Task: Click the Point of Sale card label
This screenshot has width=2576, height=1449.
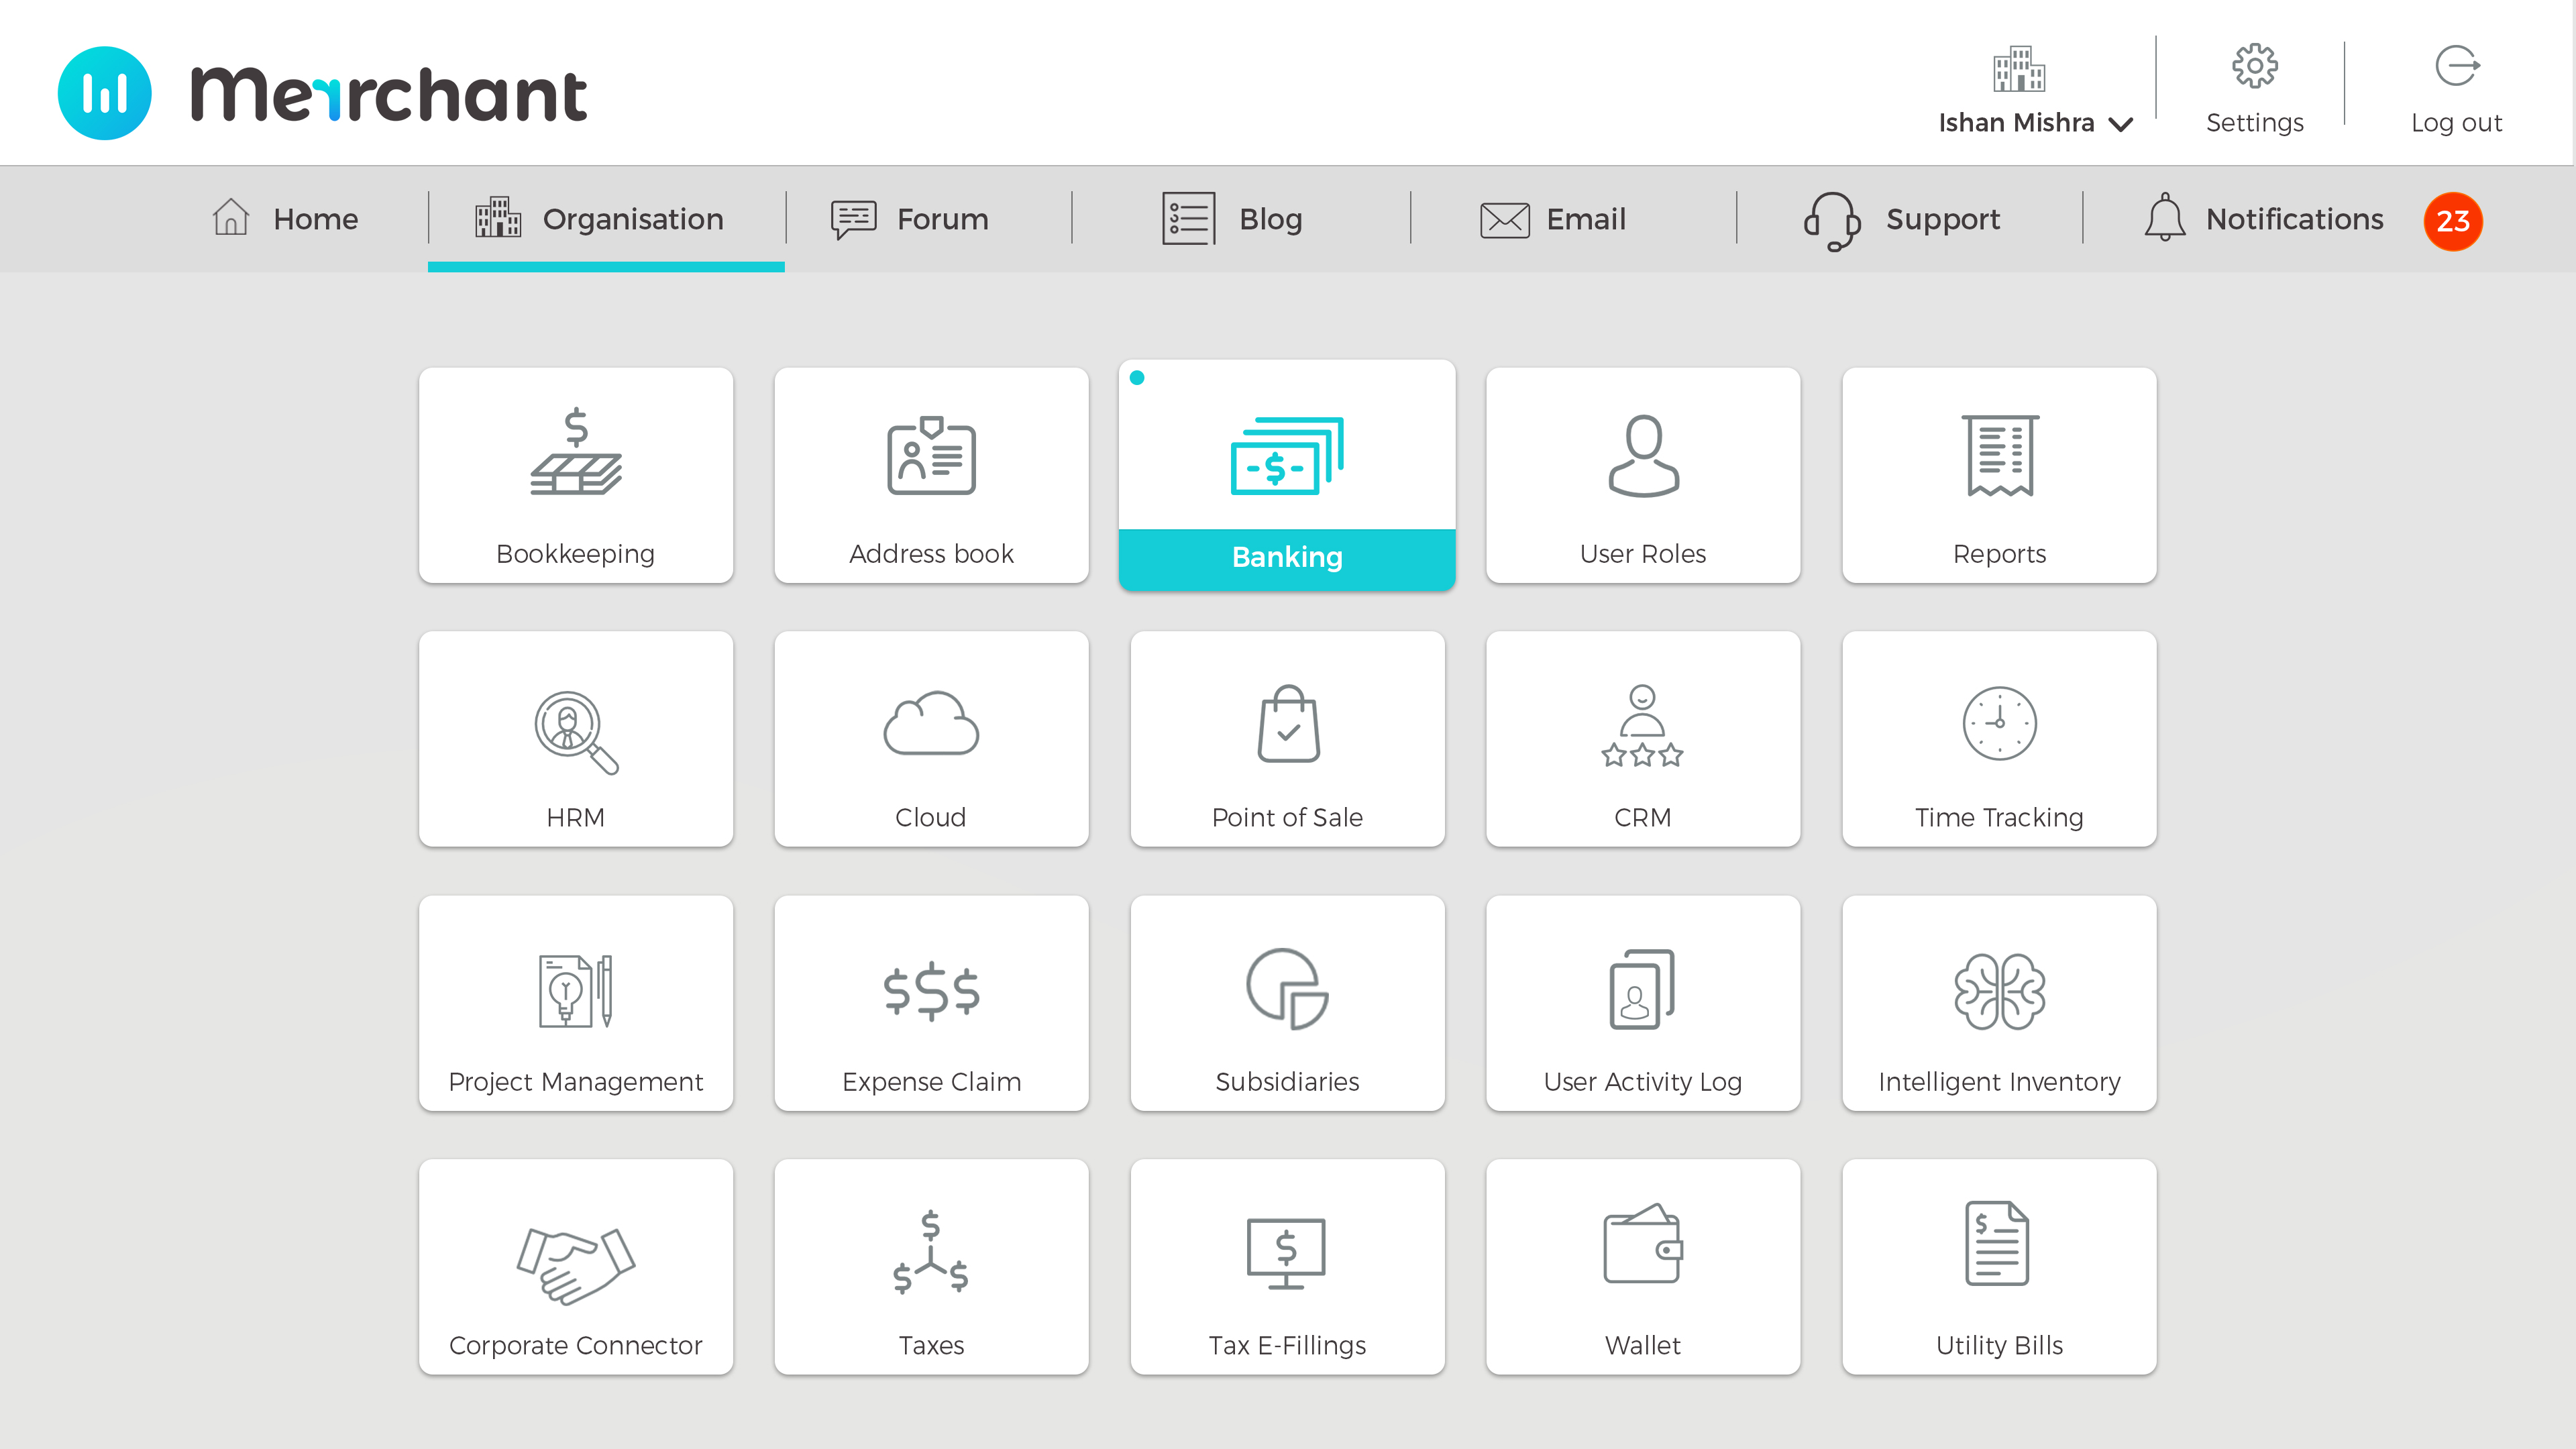Action: [1287, 817]
